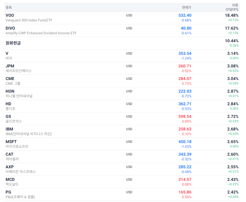The image size is (246, 202).
Task: Select 아메리칸 익스프레스 company name
Action: pos(21,172)
